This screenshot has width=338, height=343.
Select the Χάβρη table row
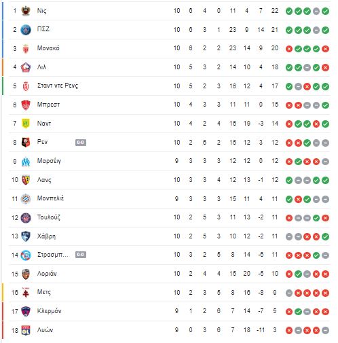[x=170, y=236]
